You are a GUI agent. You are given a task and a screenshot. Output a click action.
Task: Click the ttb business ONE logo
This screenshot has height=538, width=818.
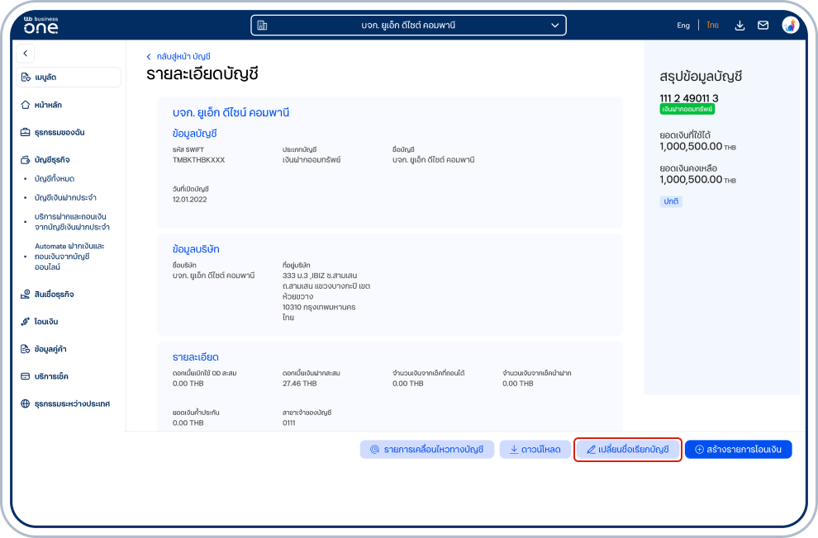point(41,25)
